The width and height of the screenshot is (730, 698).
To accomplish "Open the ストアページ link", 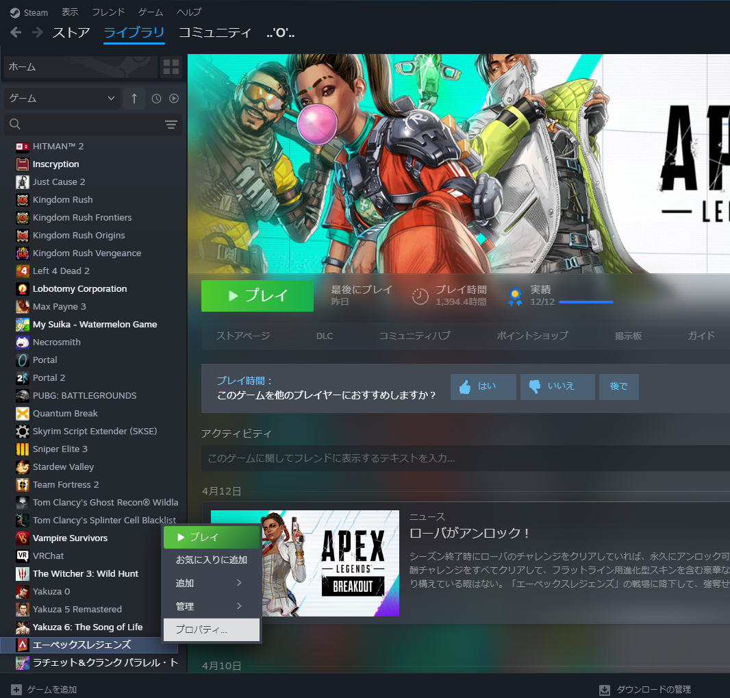I will click(243, 336).
